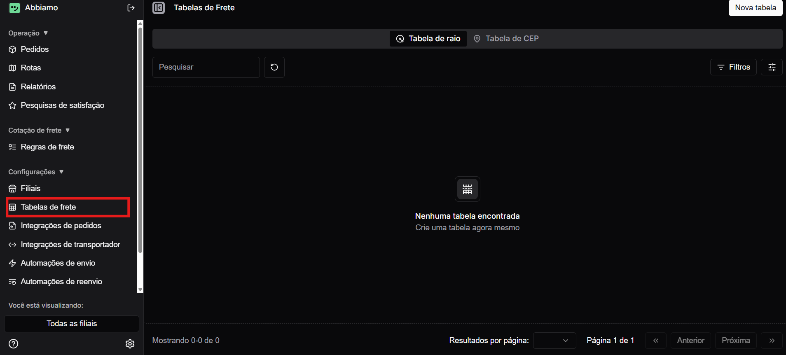Click the Anterior page button
Viewport: 786px width, 355px height.
pyautogui.click(x=691, y=341)
